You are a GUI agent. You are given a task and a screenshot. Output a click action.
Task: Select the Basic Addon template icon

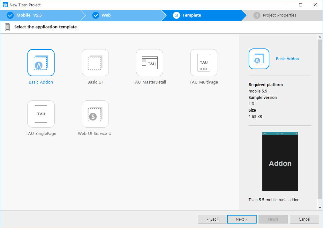tap(41, 63)
